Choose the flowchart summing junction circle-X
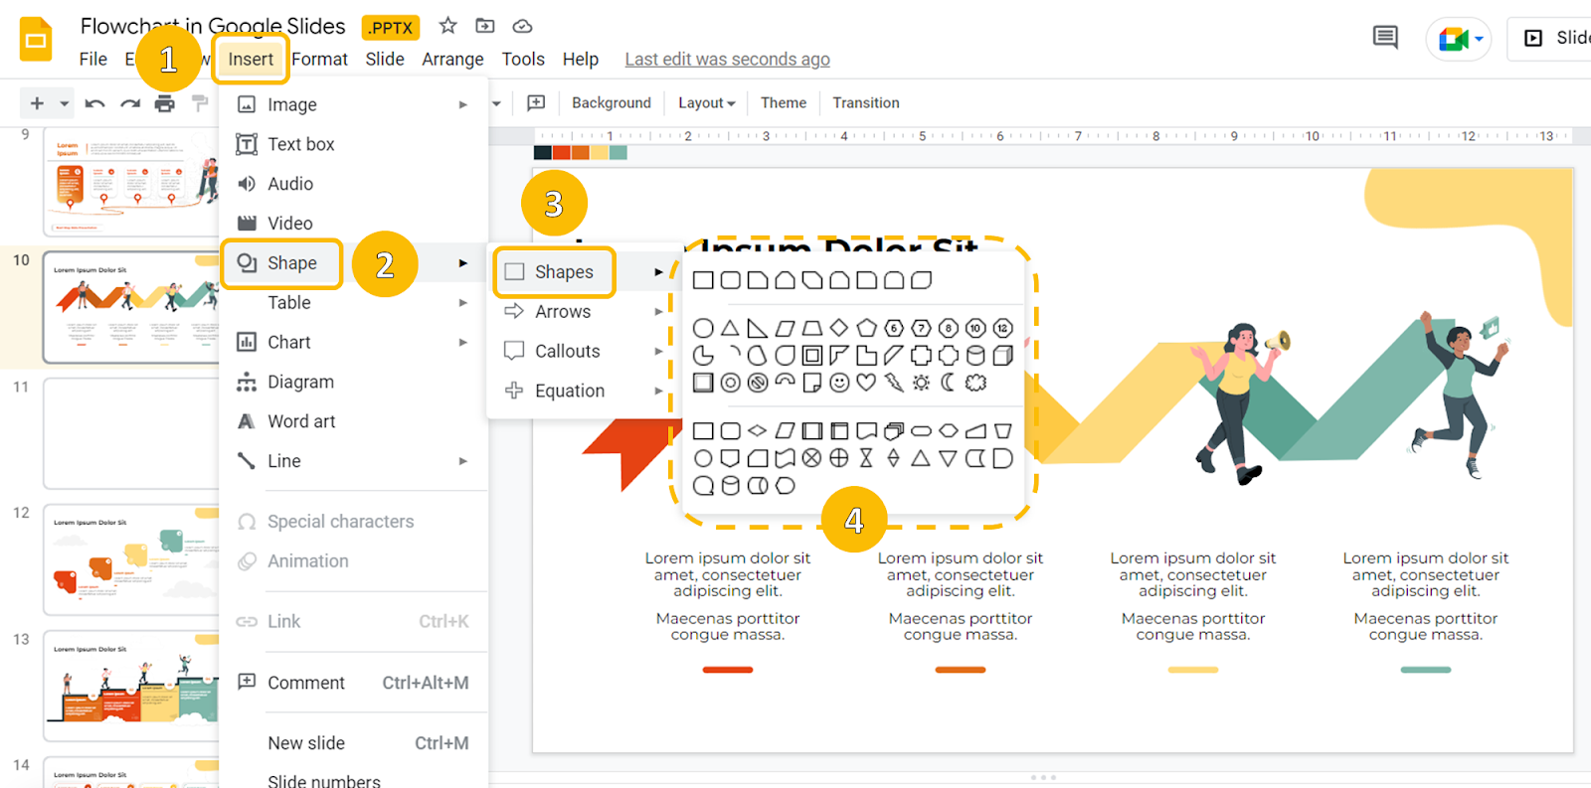 pyautogui.click(x=812, y=458)
